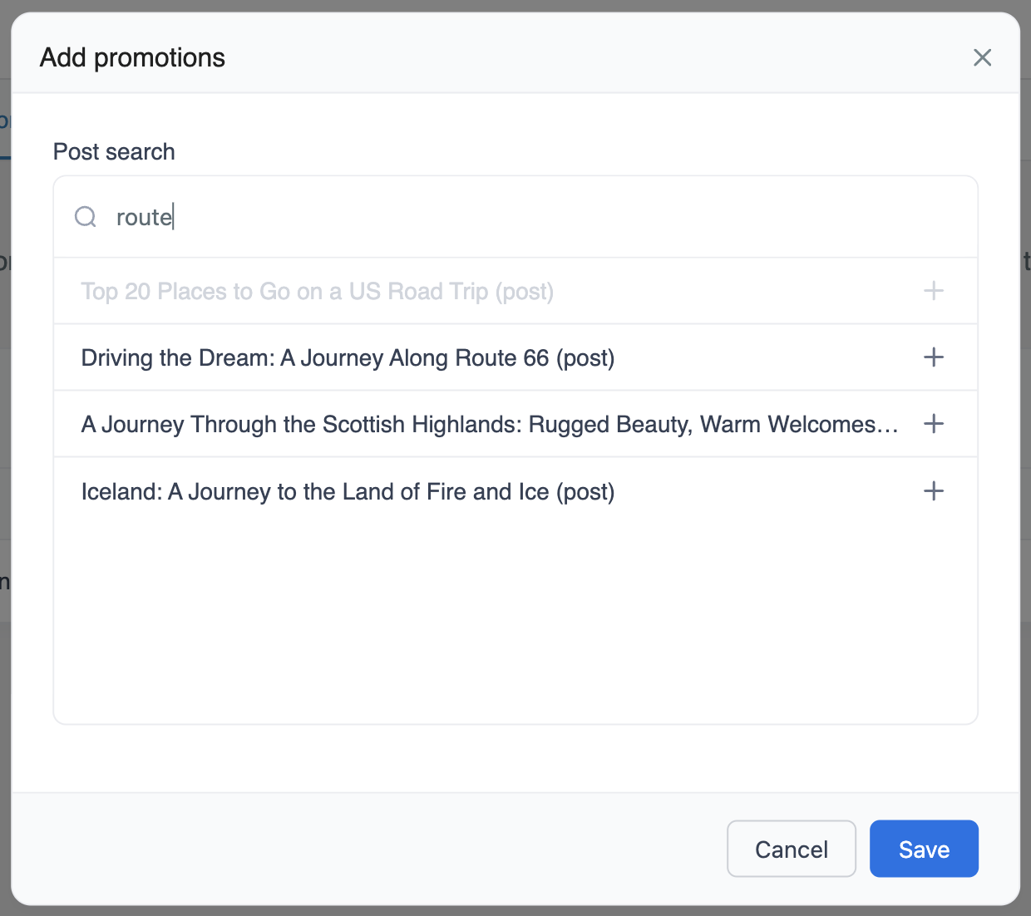Click the magnifying glass search icon
The width and height of the screenshot is (1031, 916).
click(86, 217)
